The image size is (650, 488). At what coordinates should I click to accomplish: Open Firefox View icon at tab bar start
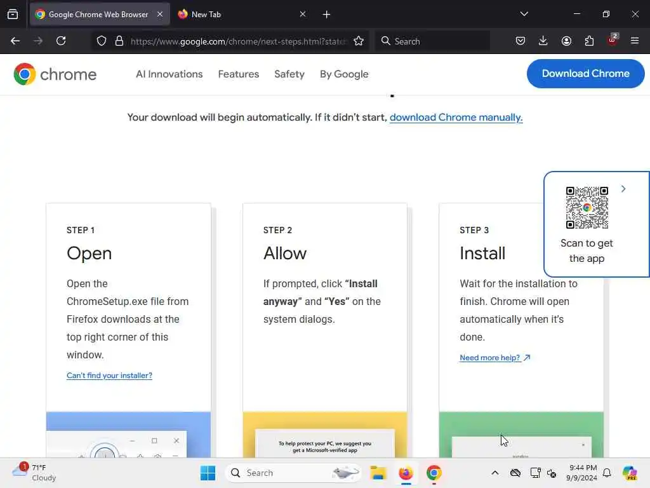13,14
